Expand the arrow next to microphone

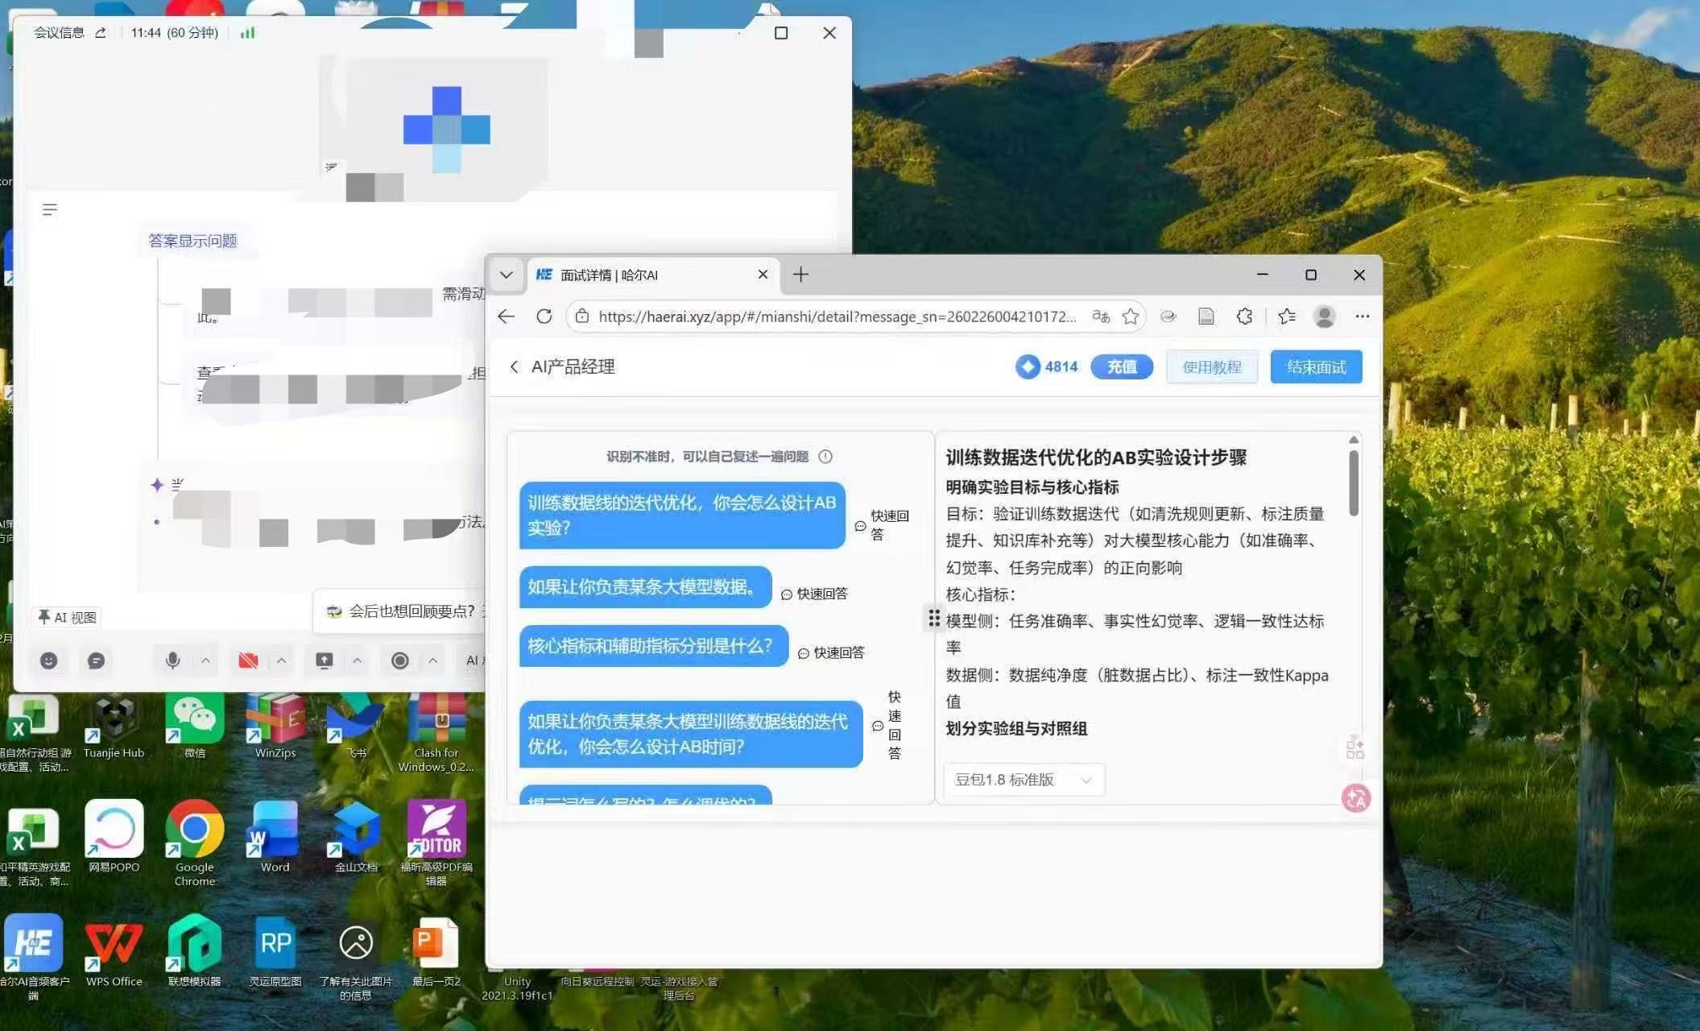click(x=206, y=660)
